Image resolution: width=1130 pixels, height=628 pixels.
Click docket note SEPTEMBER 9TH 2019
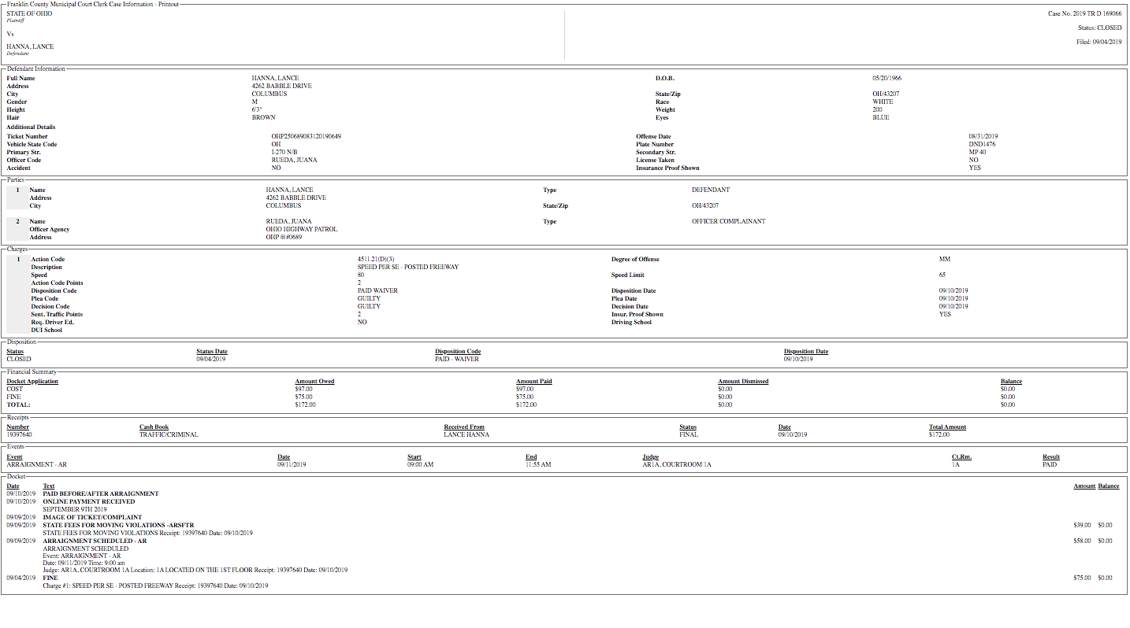pyautogui.click(x=75, y=509)
